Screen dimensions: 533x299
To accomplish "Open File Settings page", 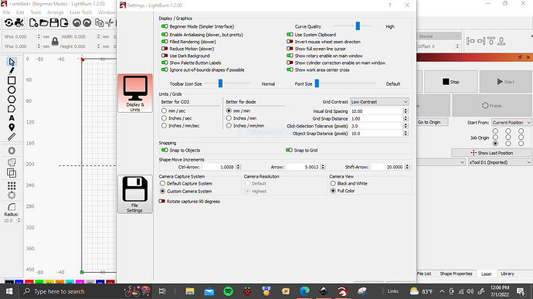I will pyautogui.click(x=135, y=194).
